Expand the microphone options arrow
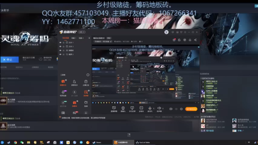This screenshot has height=145, width=258. [x=154, y=108]
